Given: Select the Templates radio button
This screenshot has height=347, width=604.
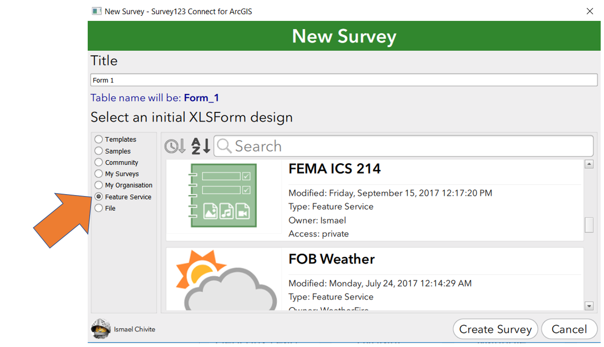Looking at the screenshot, I should [x=99, y=140].
